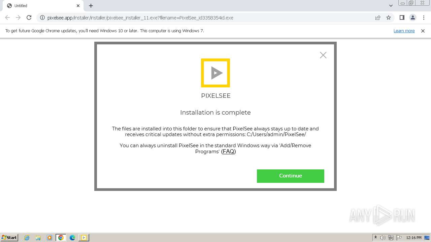
Task: Launch Internet Explorer from taskbar
Action: [x=27, y=238]
